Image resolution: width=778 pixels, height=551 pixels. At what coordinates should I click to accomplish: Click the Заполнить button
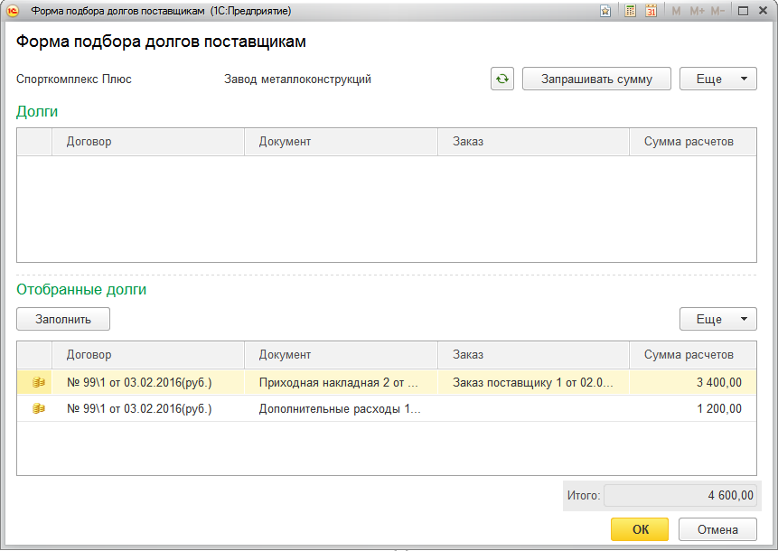pos(63,319)
